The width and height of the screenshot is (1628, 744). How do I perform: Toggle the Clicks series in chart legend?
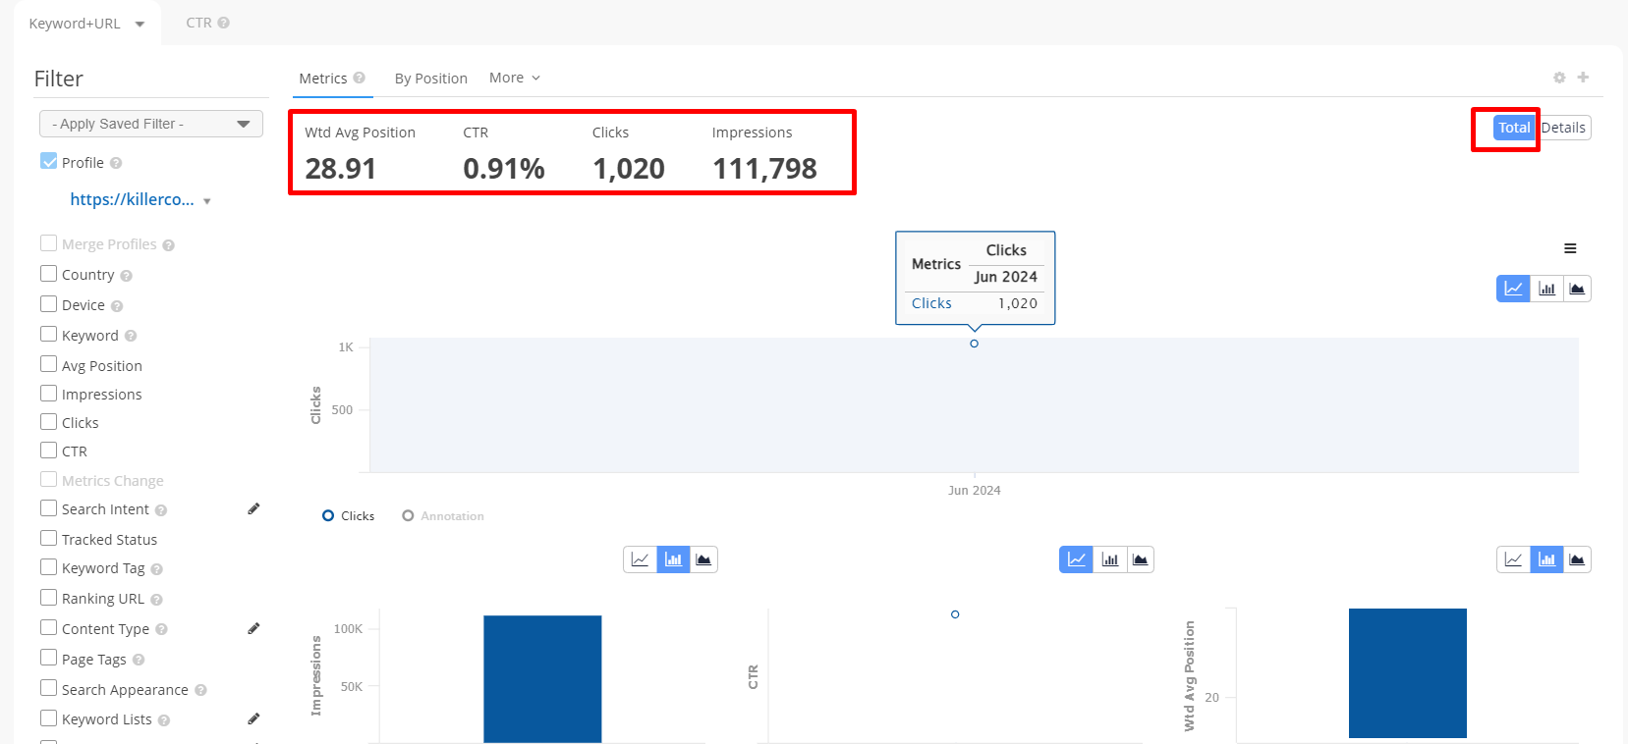click(349, 516)
